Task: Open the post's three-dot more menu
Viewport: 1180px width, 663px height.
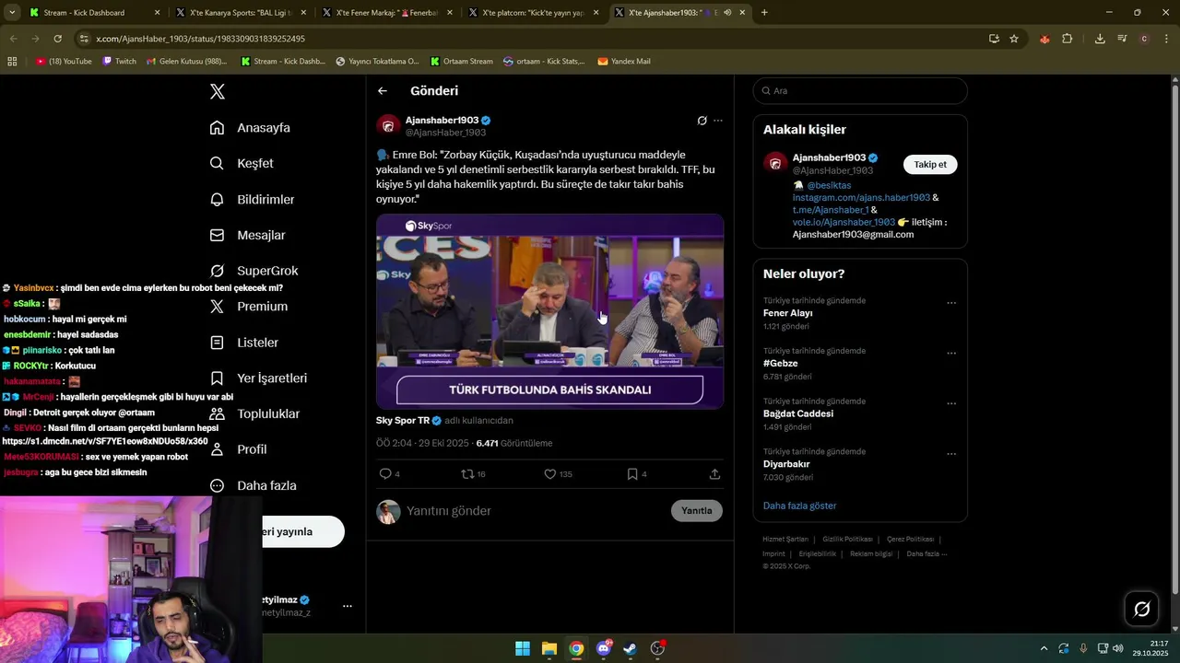Action: [718, 121]
